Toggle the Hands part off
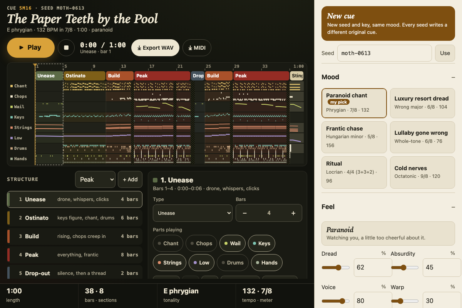This screenshot has width=462, height=308. pyautogui.click(x=267, y=263)
